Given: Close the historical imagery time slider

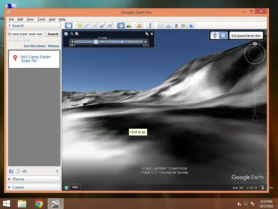Looking at the screenshot, I should (x=152, y=34).
